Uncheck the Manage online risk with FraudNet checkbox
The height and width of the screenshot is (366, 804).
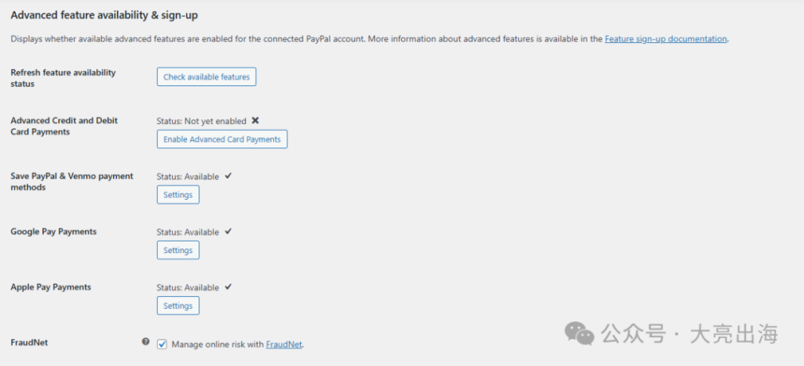pyautogui.click(x=162, y=344)
